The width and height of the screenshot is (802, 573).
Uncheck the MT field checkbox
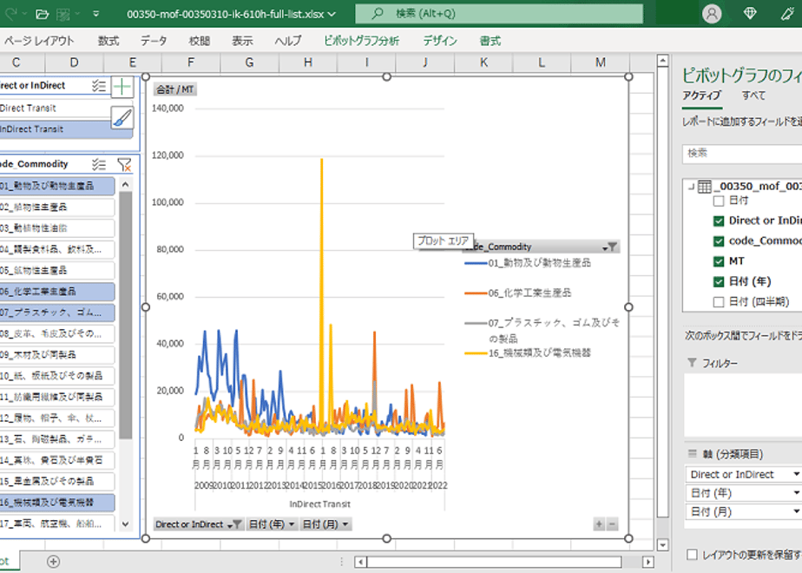click(x=718, y=261)
